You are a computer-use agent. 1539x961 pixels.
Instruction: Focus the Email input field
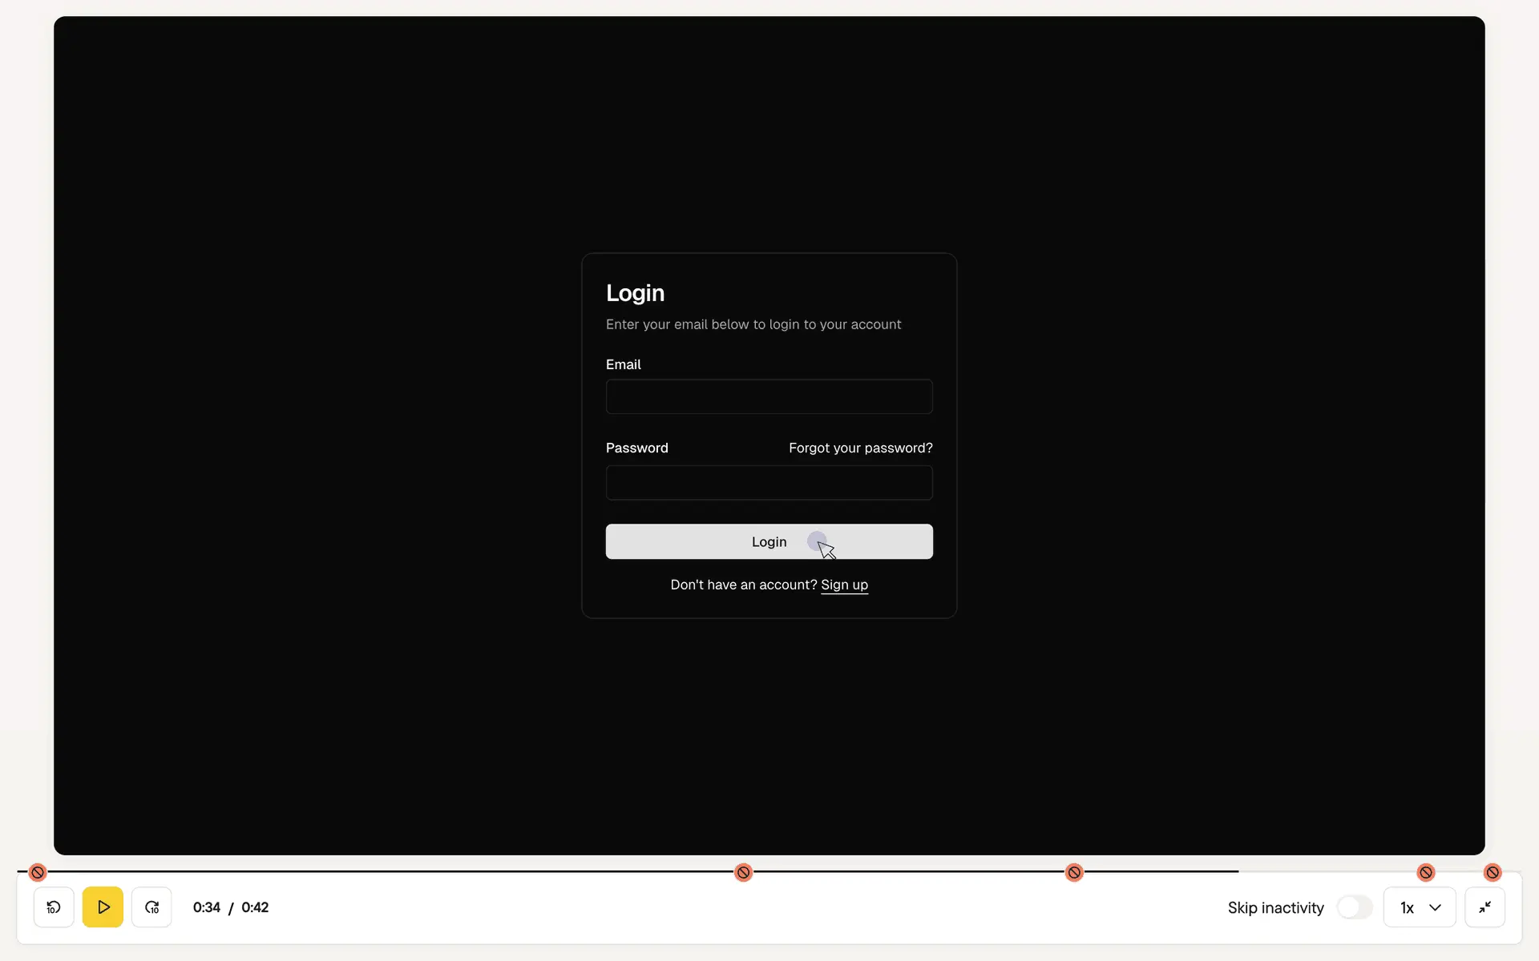pyautogui.click(x=769, y=396)
